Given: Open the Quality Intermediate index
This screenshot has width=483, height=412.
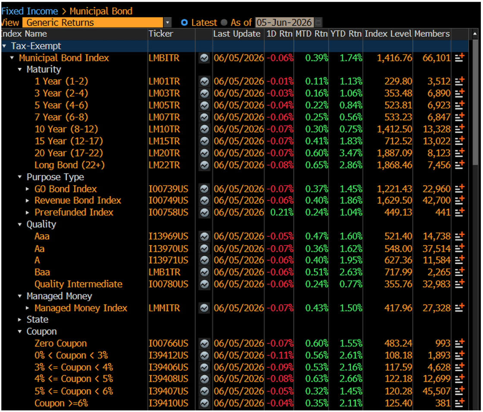Looking at the screenshot, I should [78, 284].
